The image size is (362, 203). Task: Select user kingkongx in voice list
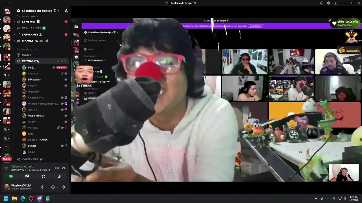click(x=44, y=92)
